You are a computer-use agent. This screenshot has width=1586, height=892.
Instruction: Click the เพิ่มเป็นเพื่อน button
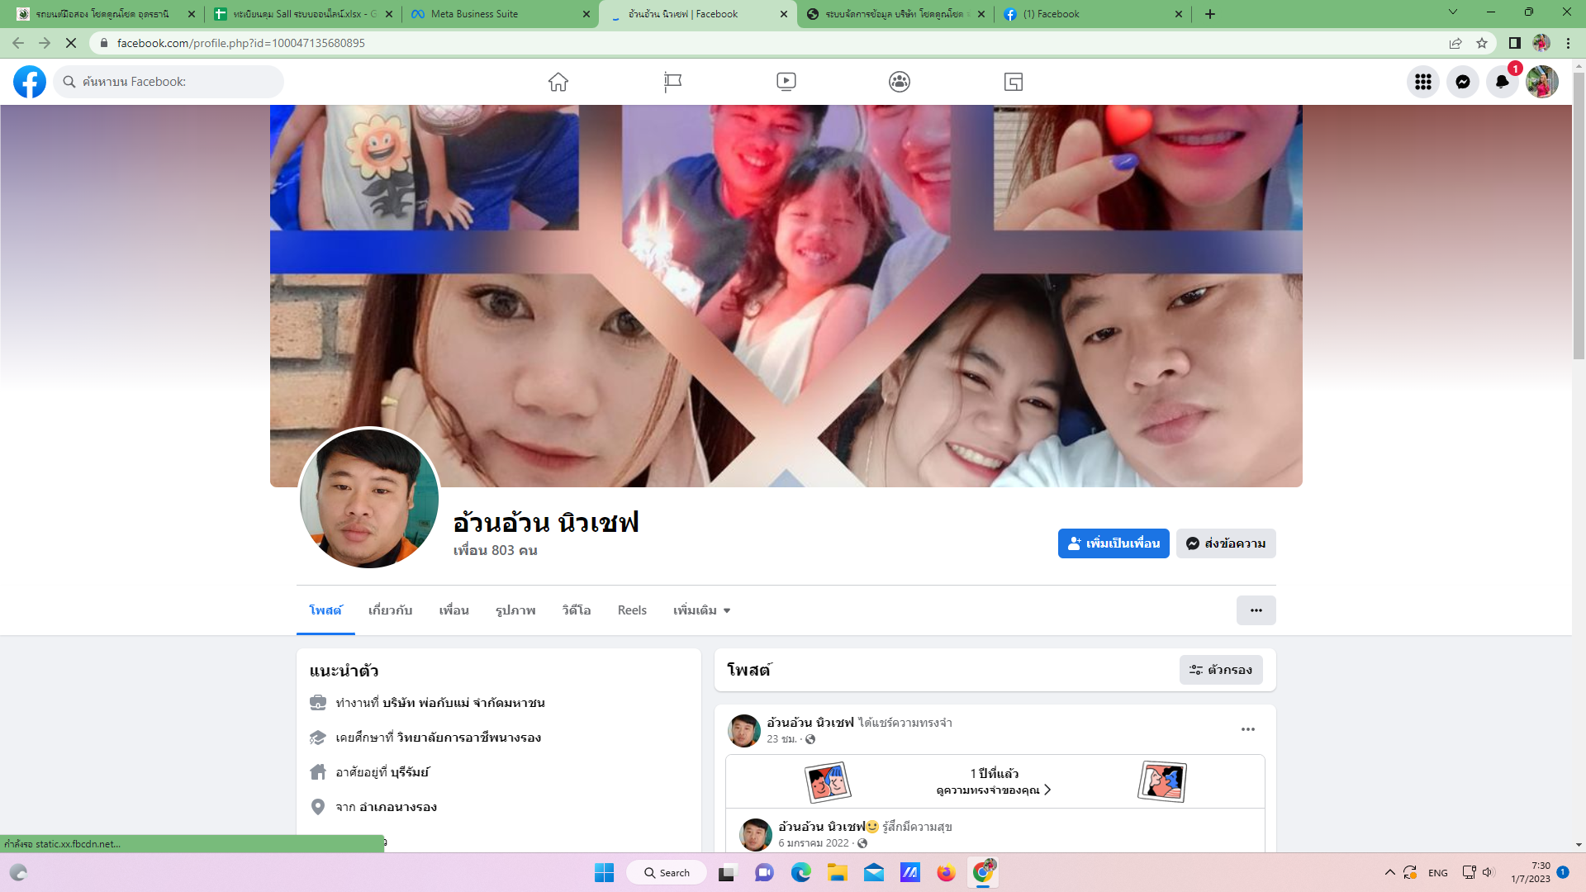pyautogui.click(x=1113, y=543)
